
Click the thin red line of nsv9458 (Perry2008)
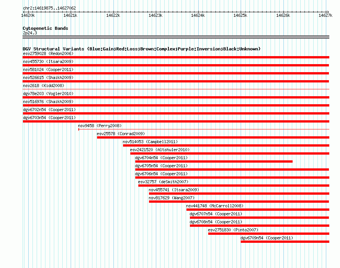pos(204,129)
